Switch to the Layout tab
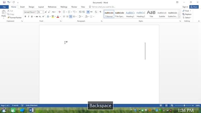 tap(41, 7)
